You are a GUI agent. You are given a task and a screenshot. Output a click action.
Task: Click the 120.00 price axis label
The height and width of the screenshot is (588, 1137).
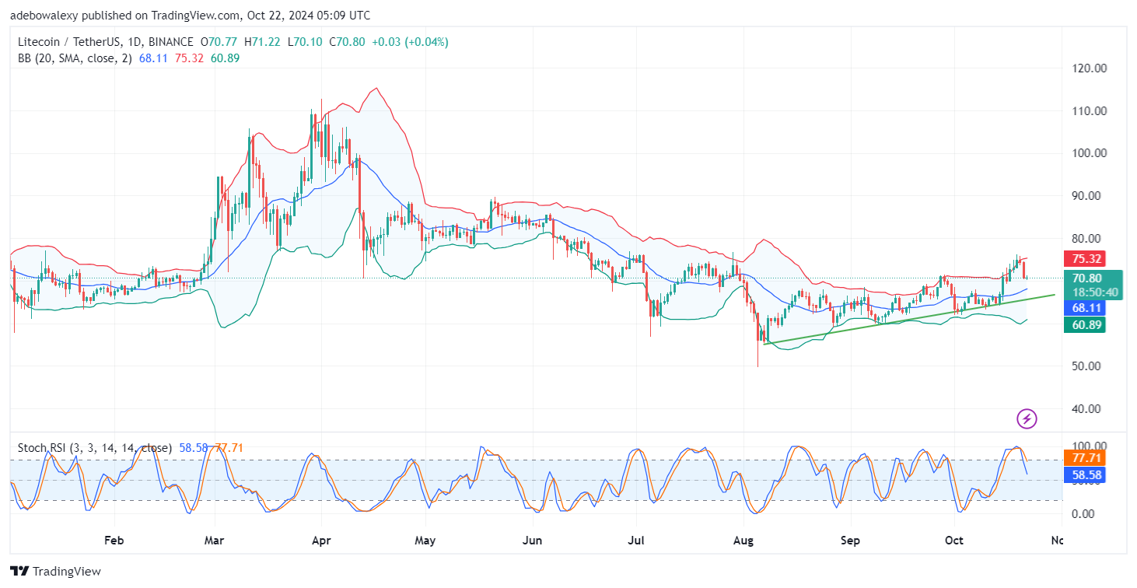1089,68
